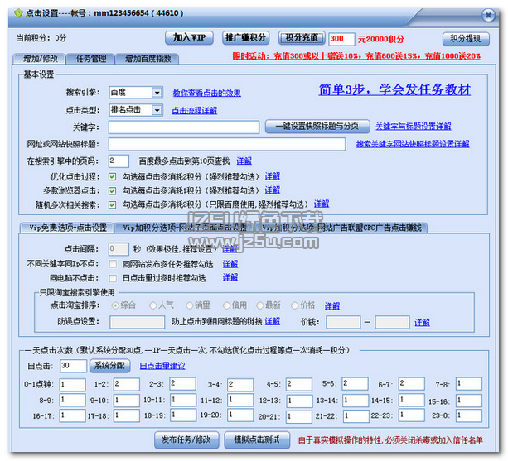508x461 pixels.
Task: Click the 积分充值 button
Action: click(302, 38)
